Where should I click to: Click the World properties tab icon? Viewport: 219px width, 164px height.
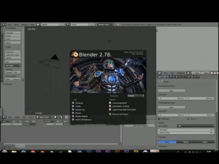174,77
